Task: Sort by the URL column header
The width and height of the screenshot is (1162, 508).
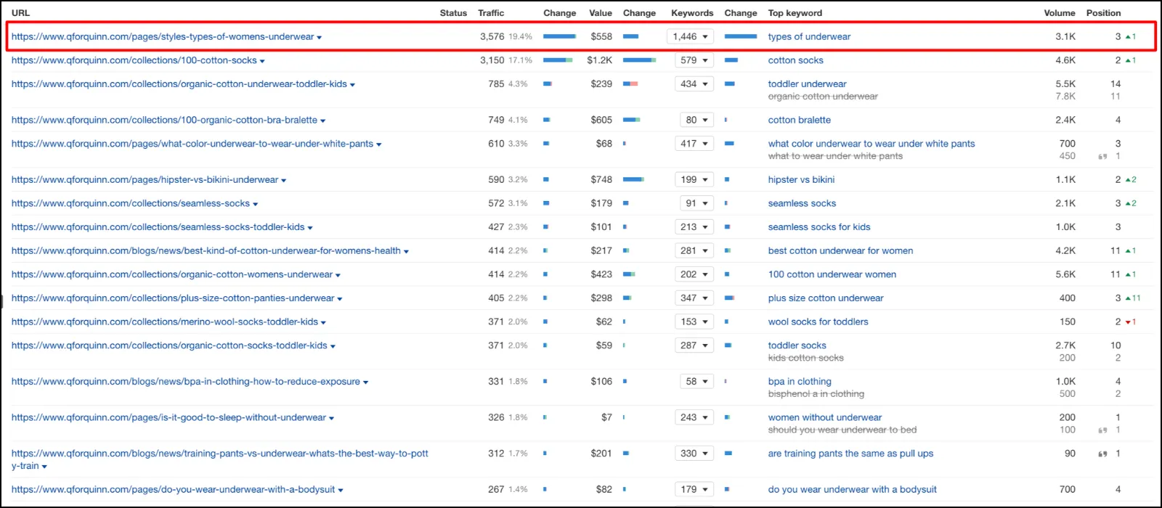Action: pos(20,13)
